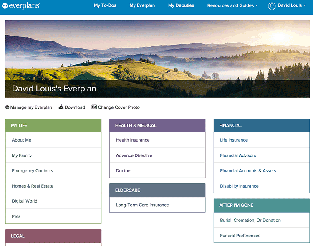The height and width of the screenshot is (246, 313).
Task: Open Homes & Real Estate
Action: pyautogui.click(x=53, y=186)
